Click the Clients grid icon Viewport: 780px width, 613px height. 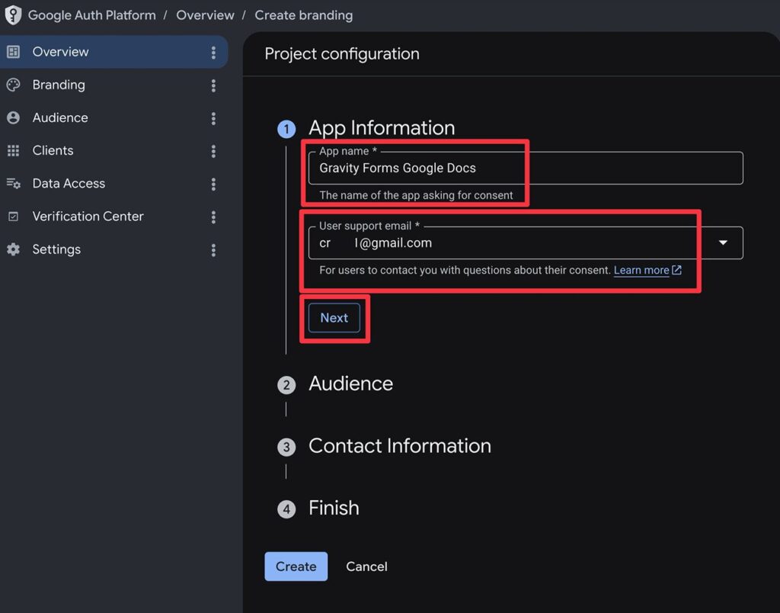point(14,150)
